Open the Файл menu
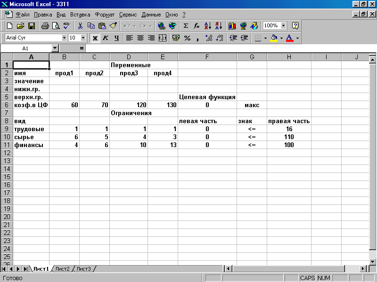Screen dimensions: 377x282 pyautogui.click(x=22, y=15)
